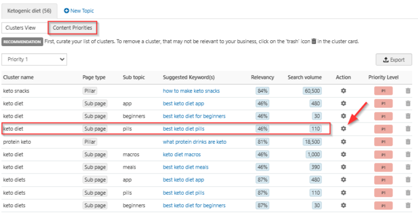Viewport: 418px width, 216px height.
Task: Click the Pillar badge for keto snacks
Action: coord(90,91)
